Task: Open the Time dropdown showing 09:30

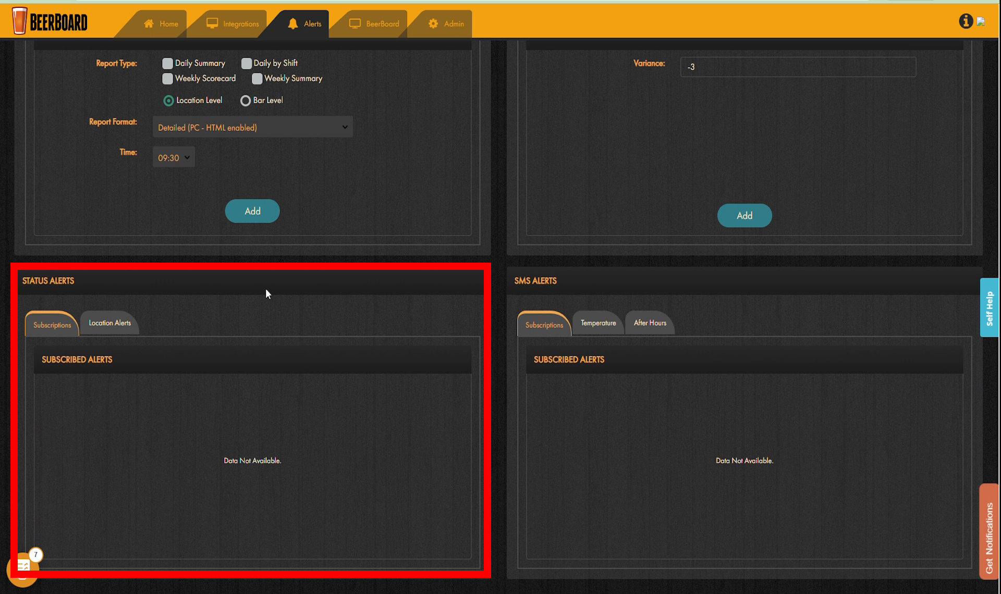Action: [x=174, y=157]
